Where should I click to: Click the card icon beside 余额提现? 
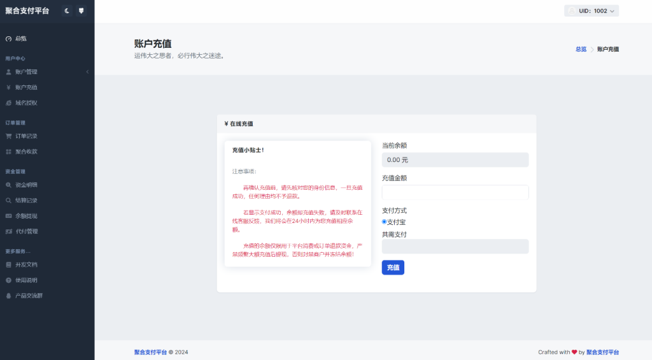pos(8,216)
